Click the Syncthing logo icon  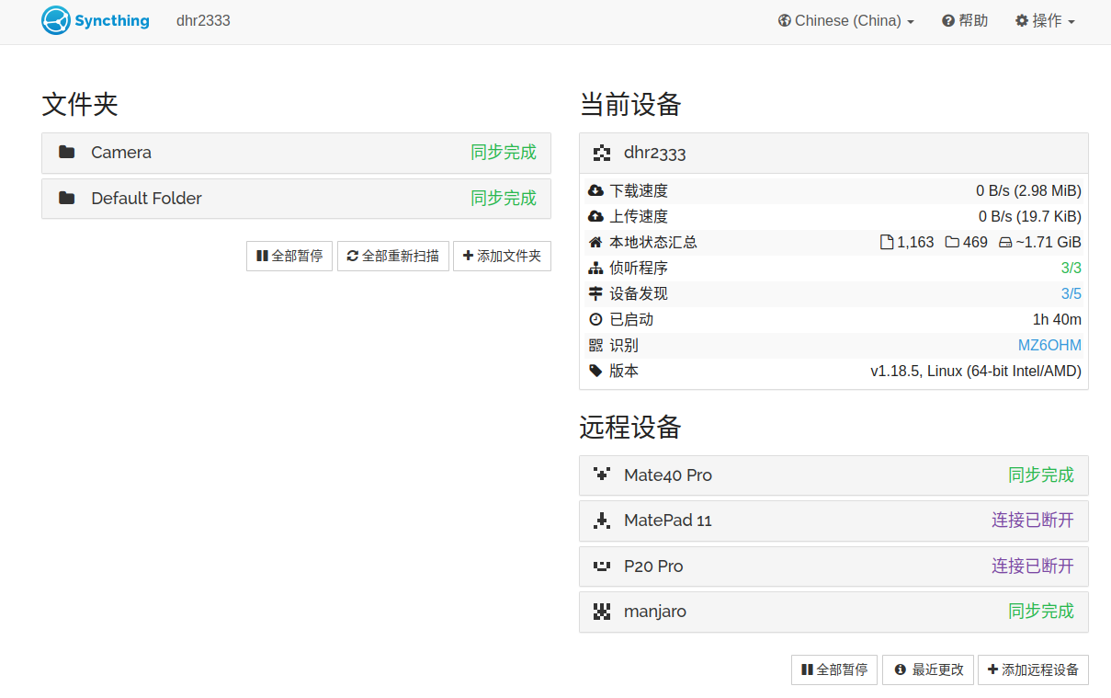(x=56, y=20)
